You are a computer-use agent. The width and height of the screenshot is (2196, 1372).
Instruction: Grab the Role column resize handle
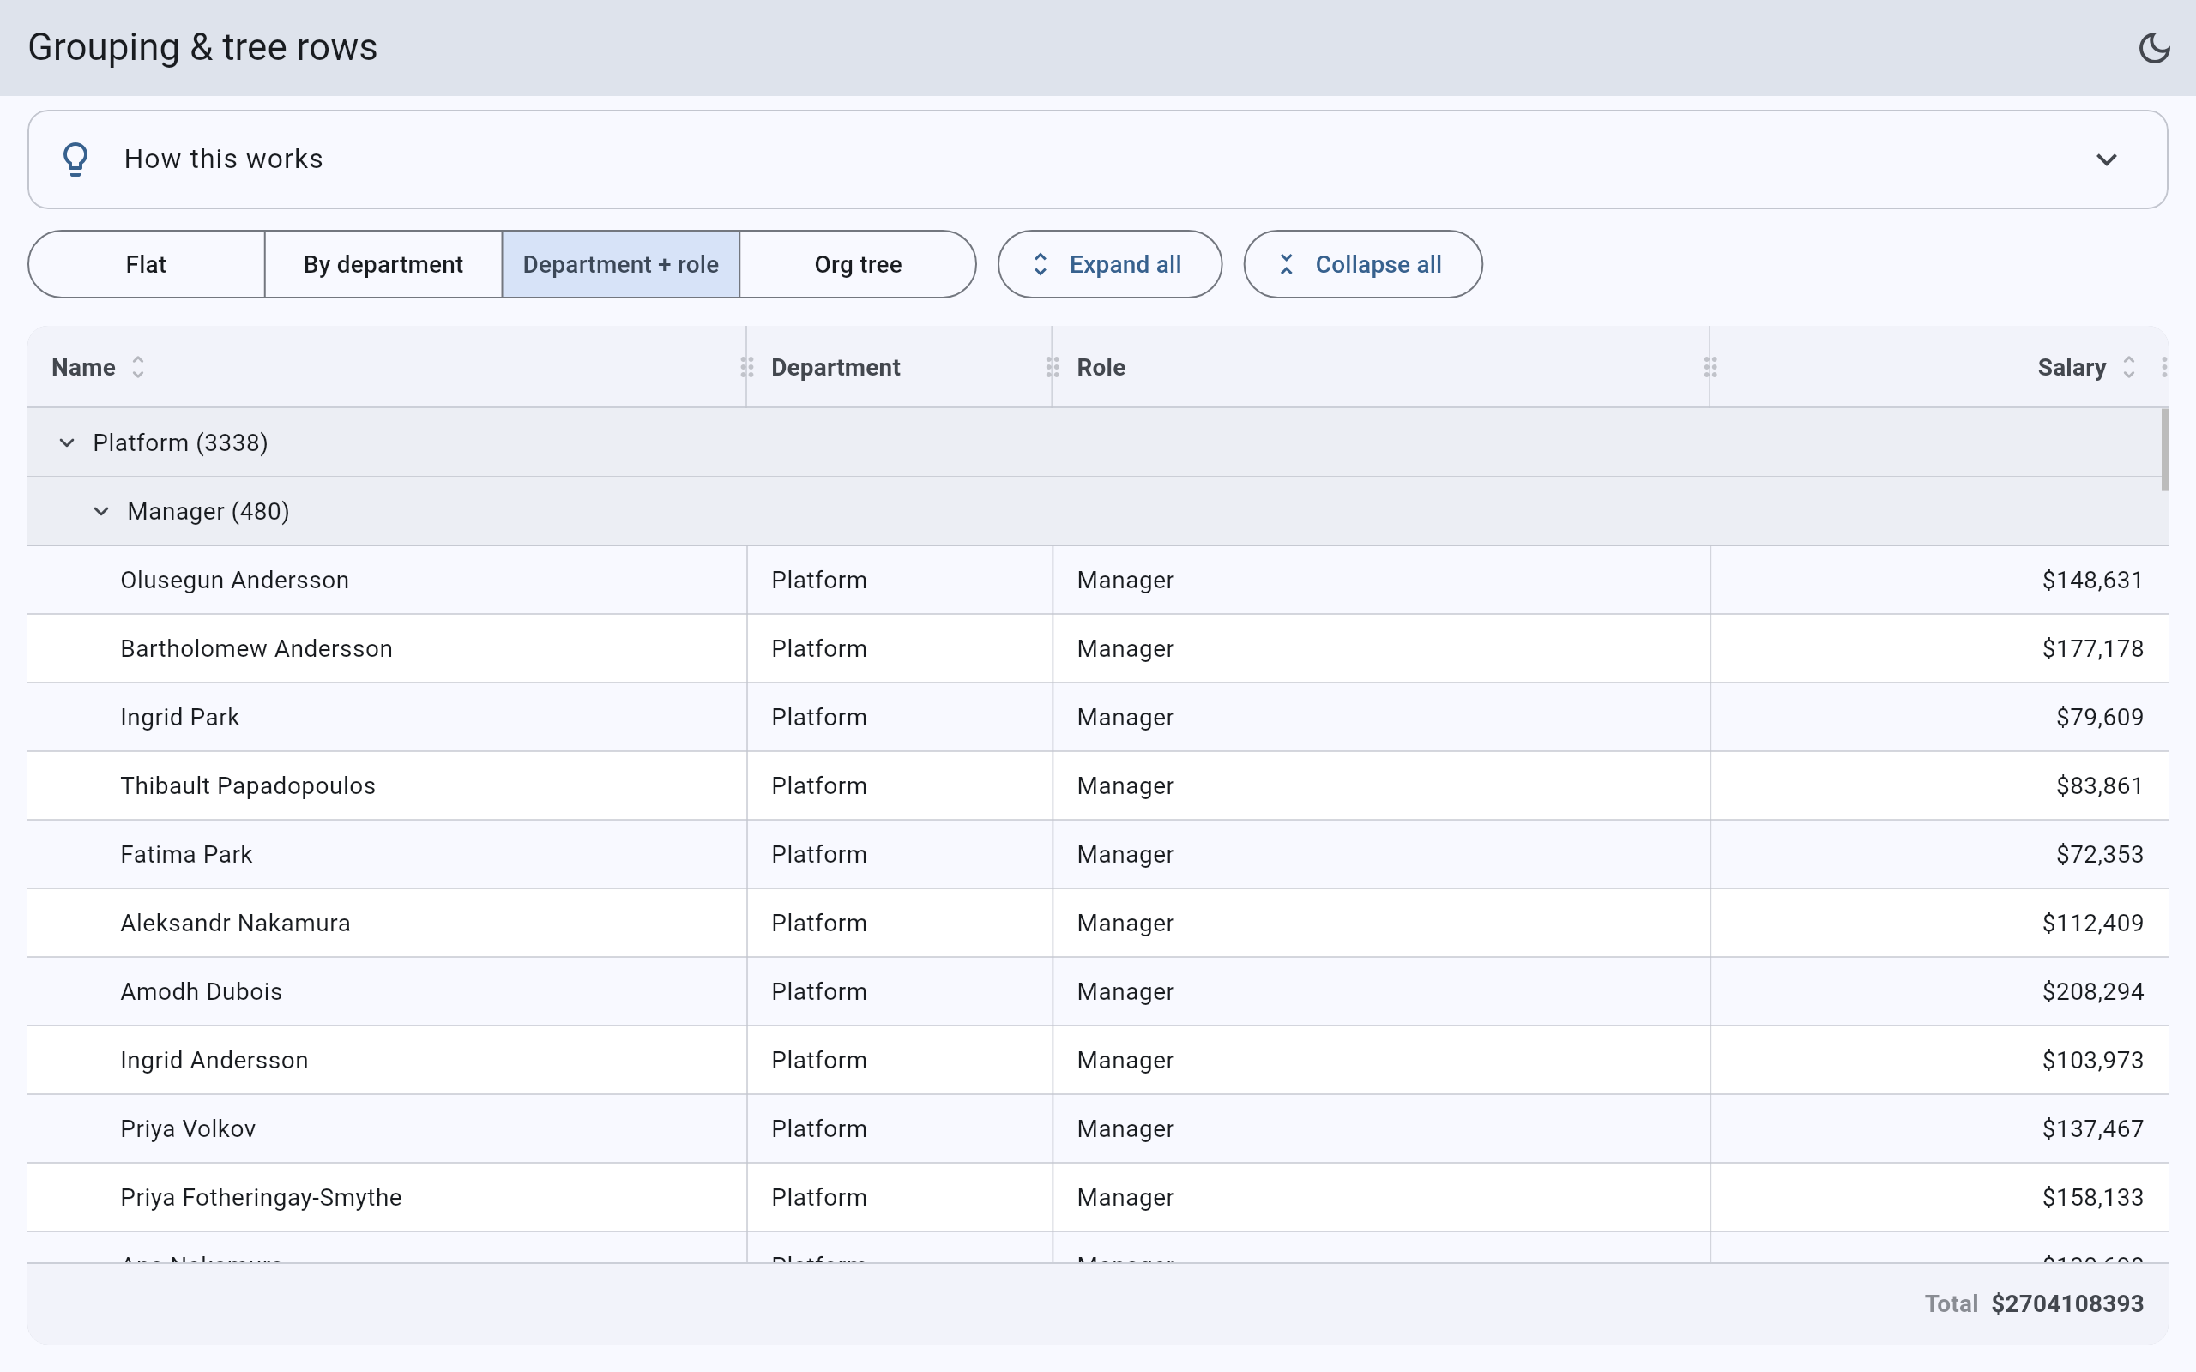[1710, 368]
